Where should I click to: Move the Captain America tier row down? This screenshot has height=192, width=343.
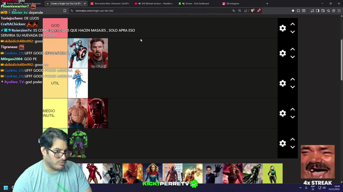293,57
